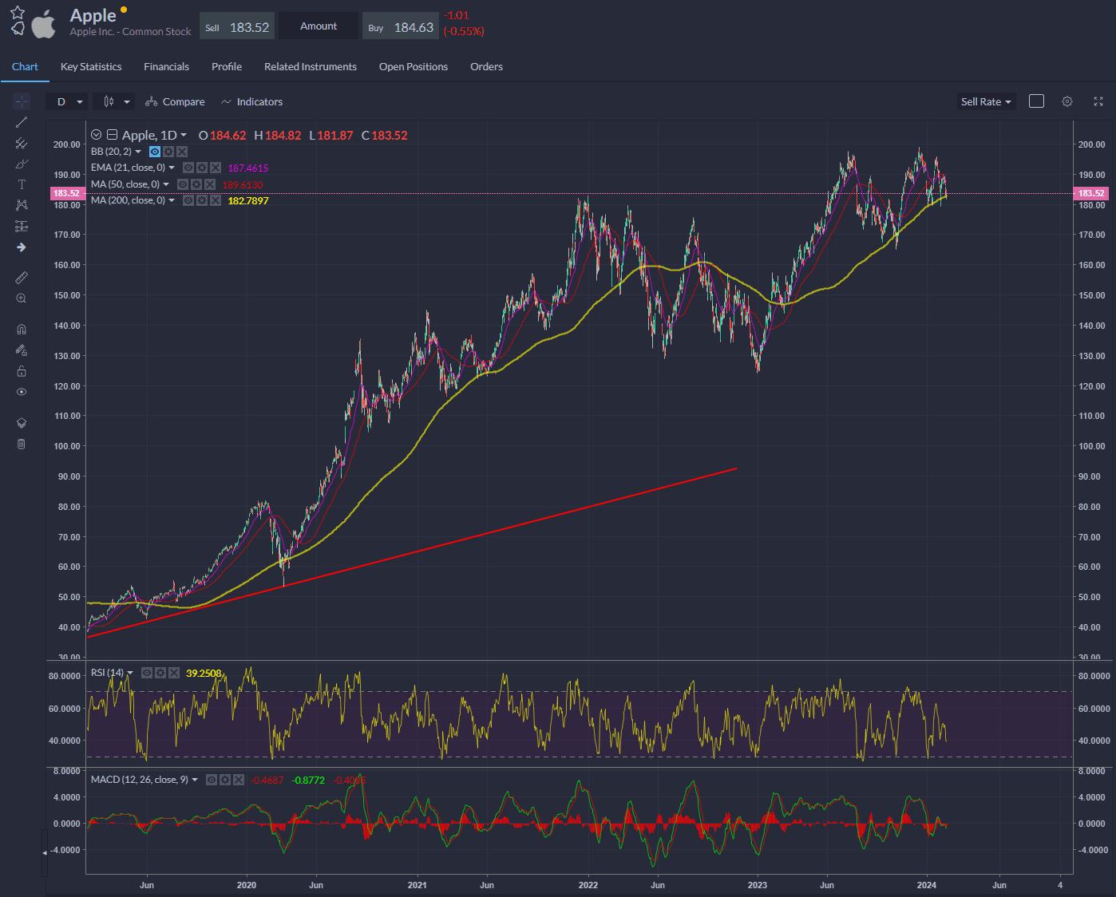
Task: Expand EMA (21, close, 0) dropdown arrow
Action: tap(172, 168)
